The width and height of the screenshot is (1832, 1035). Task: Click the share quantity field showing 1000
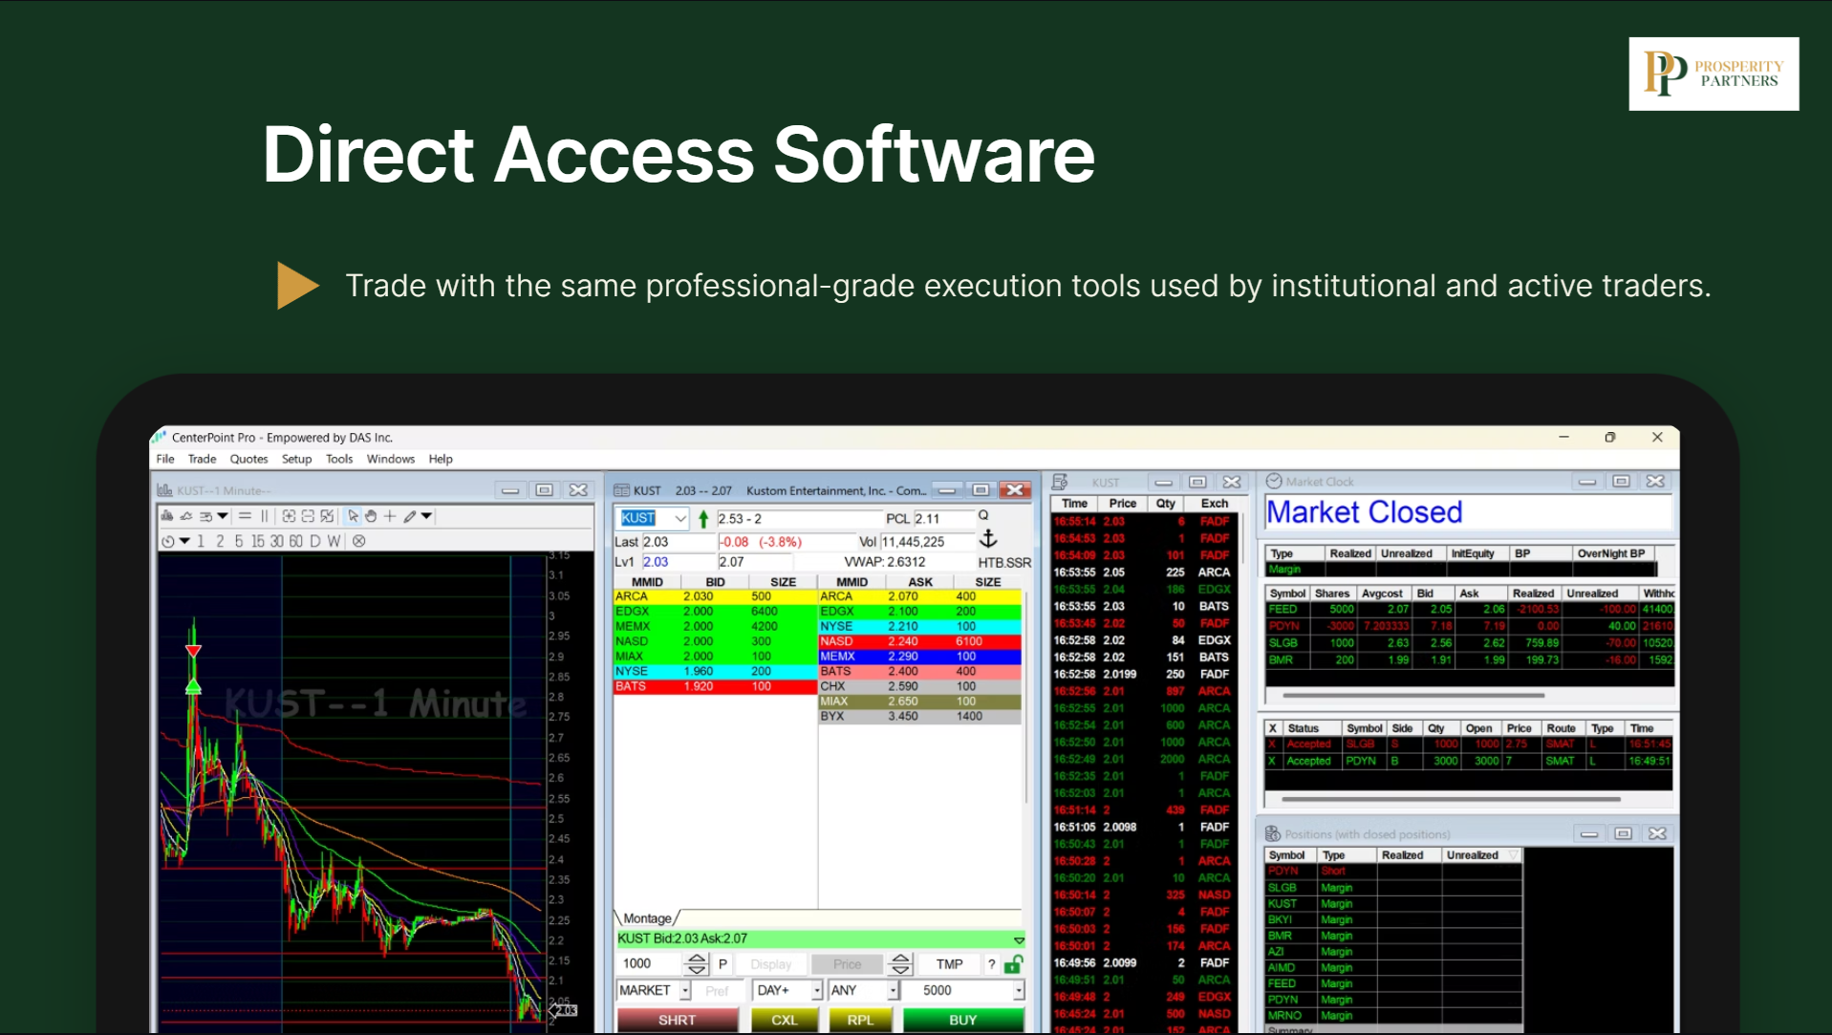click(x=649, y=963)
